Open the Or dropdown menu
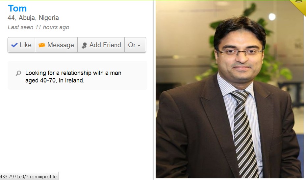 click(x=135, y=45)
